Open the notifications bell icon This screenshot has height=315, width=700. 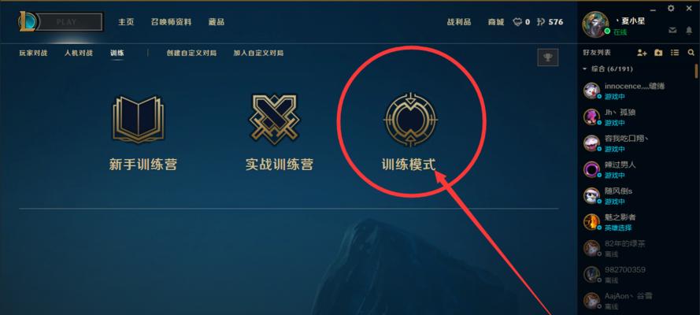688,31
